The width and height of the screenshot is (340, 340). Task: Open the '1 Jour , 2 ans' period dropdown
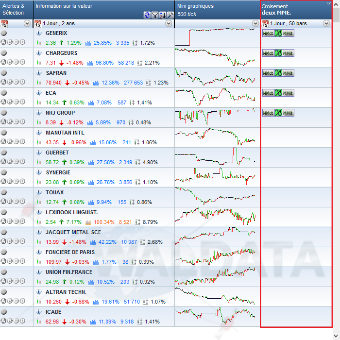pyautogui.click(x=169, y=23)
